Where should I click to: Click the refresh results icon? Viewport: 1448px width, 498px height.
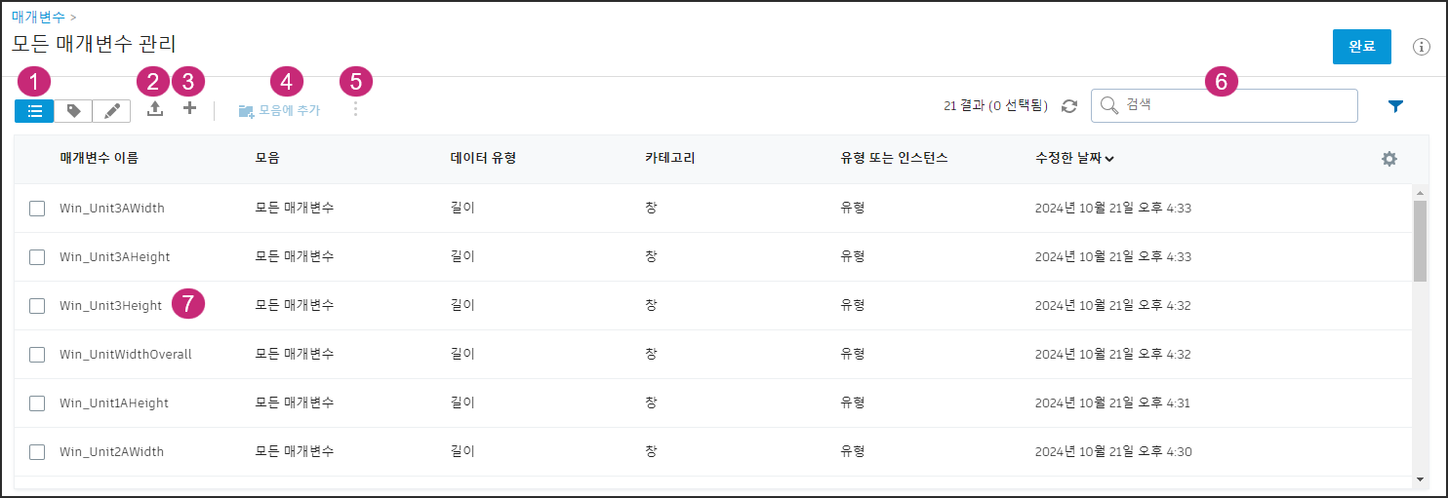pyautogui.click(x=1069, y=106)
